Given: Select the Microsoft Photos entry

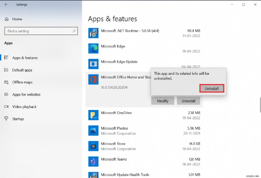Looking at the screenshot, I should pos(144,130).
